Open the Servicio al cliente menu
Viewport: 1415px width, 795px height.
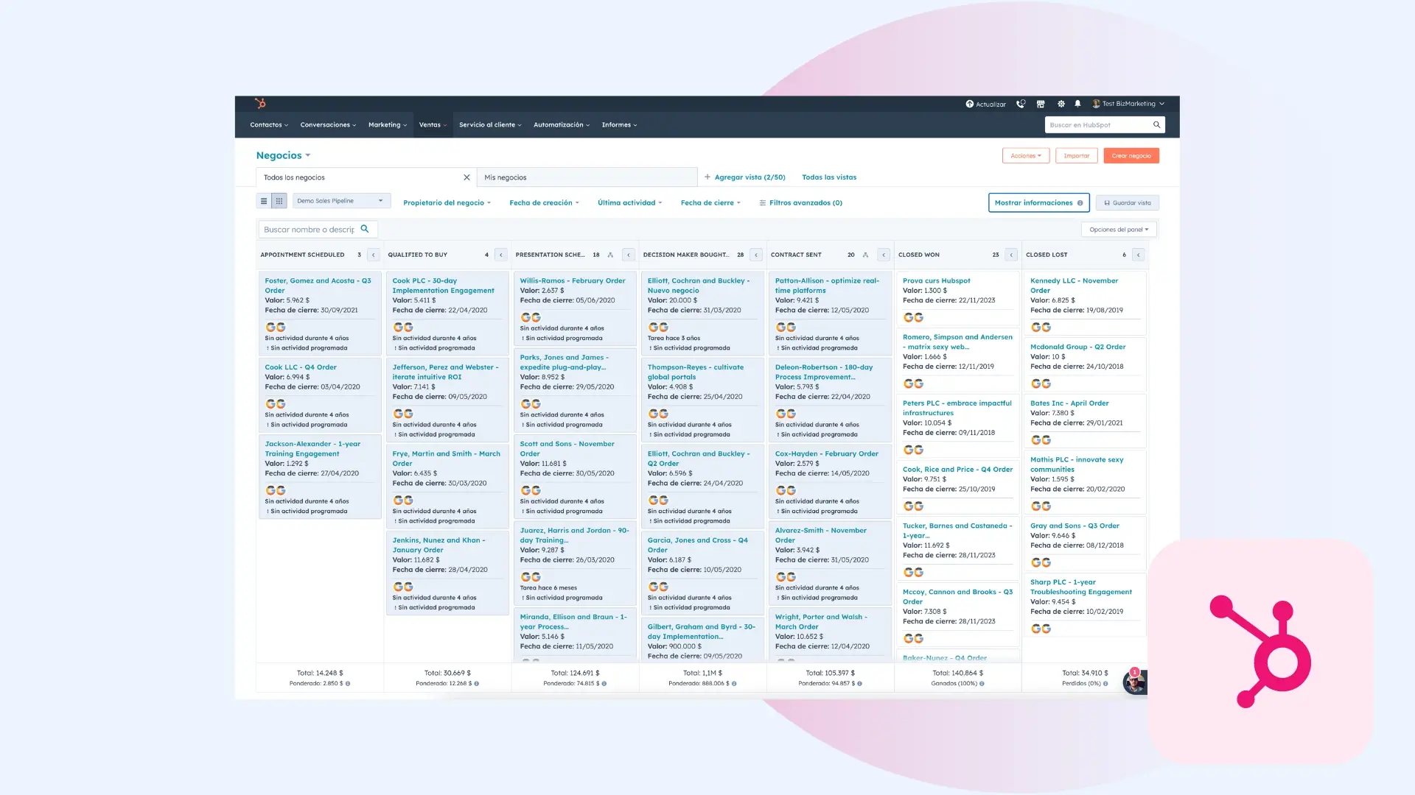pyautogui.click(x=490, y=124)
